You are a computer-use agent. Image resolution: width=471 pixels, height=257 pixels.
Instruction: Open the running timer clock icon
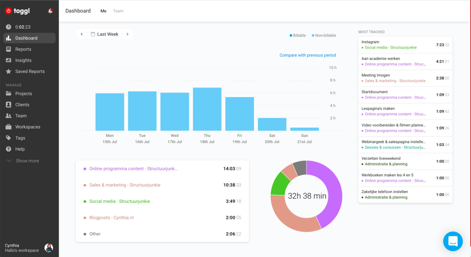pyautogui.click(x=9, y=27)
